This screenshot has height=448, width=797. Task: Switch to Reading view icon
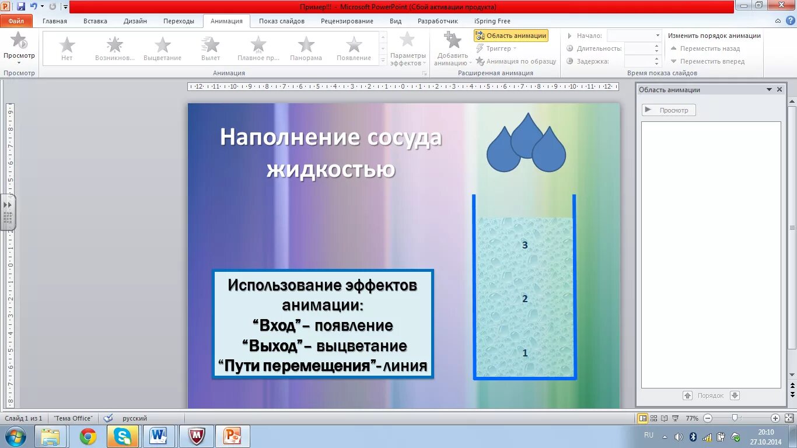tap(665, 418)
